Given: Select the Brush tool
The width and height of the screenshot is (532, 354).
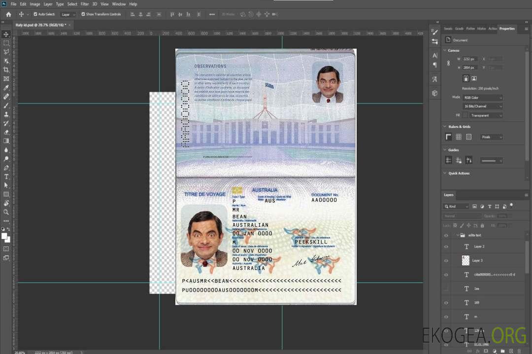Looking at the screenshot, I should click(x=6, y=105).
